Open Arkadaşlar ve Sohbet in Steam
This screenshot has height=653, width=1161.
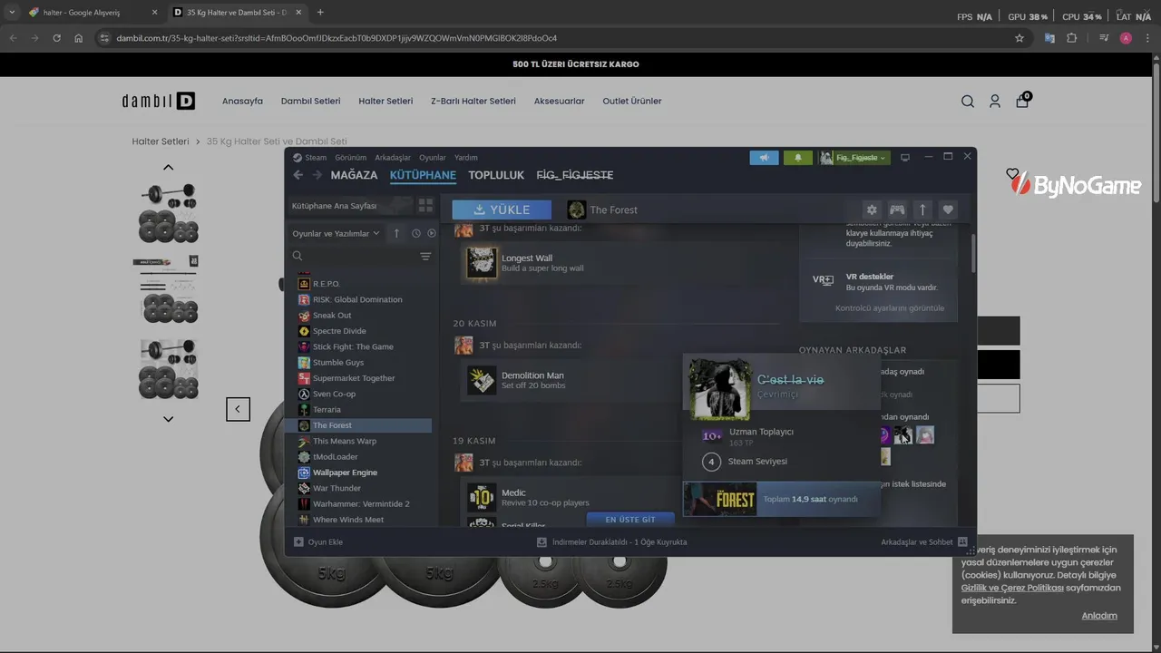point(923,542)
